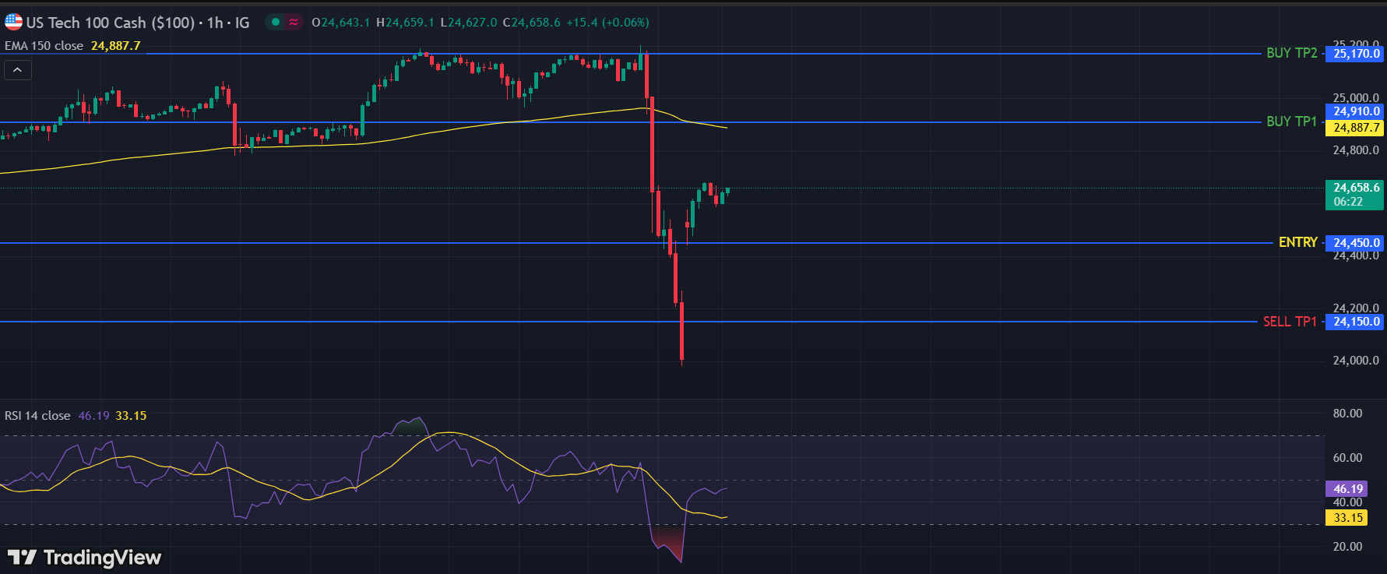Click the TradingView logo
1387x574 pixels.
[x=84, y=557]
